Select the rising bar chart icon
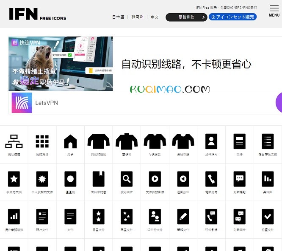Image resolution: width=282 pixels, height=251 pixels. coord(14,217)
